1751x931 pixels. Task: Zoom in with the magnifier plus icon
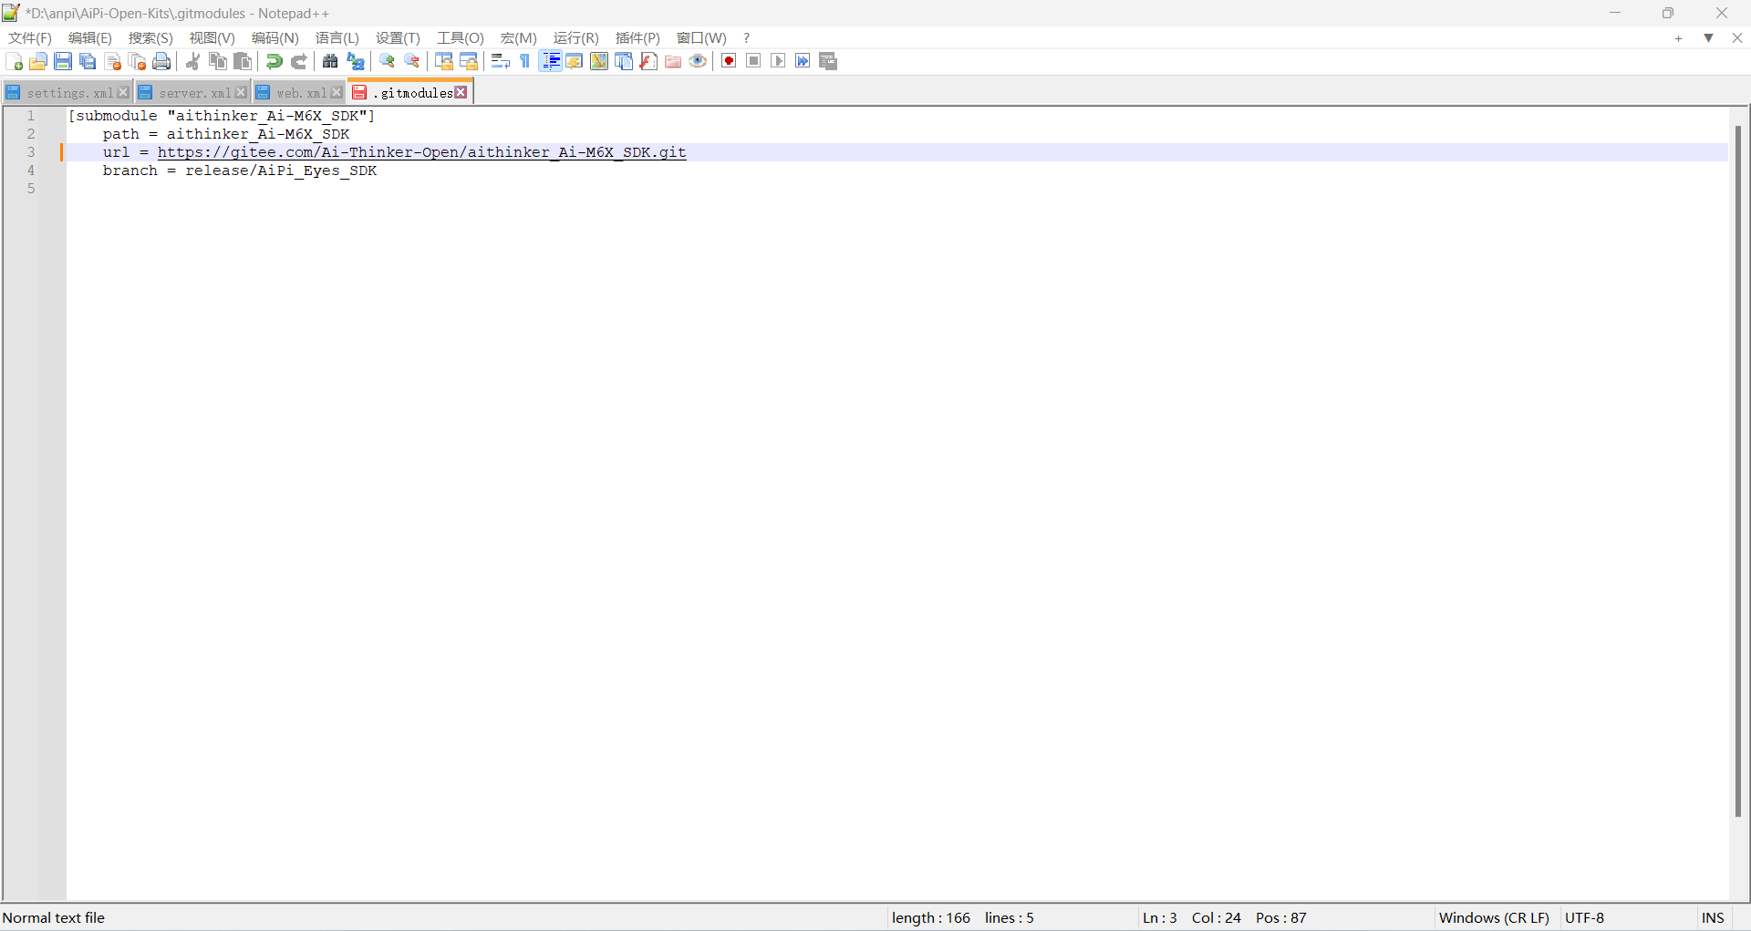tap(387, 61)
